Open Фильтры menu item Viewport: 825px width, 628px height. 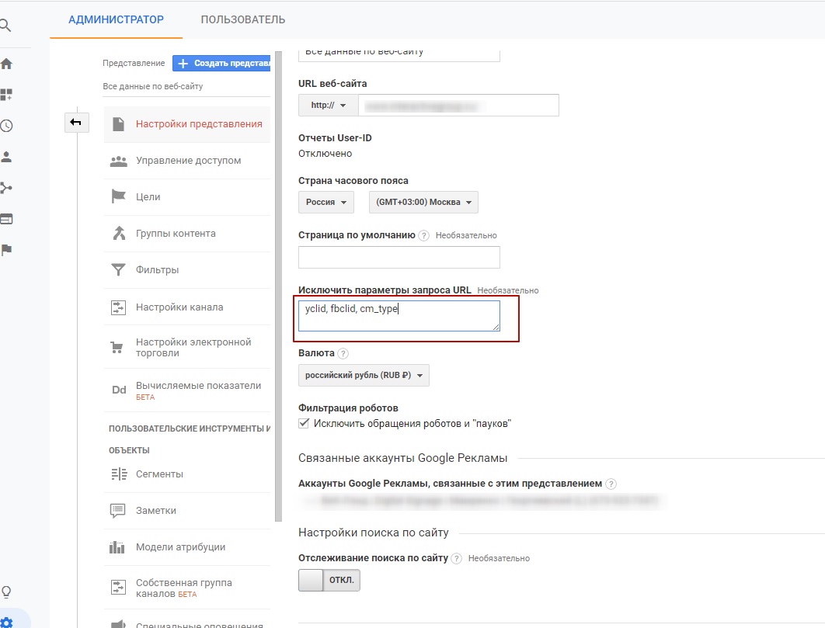(x=187, y=270)
